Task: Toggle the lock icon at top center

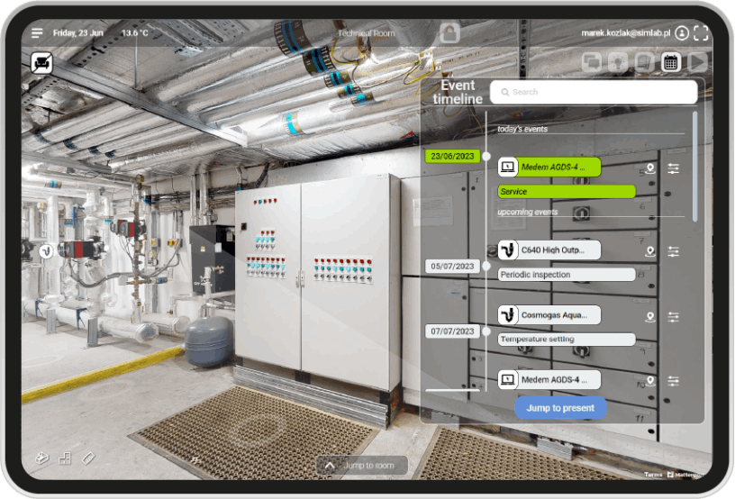Action: pos(449,33)
